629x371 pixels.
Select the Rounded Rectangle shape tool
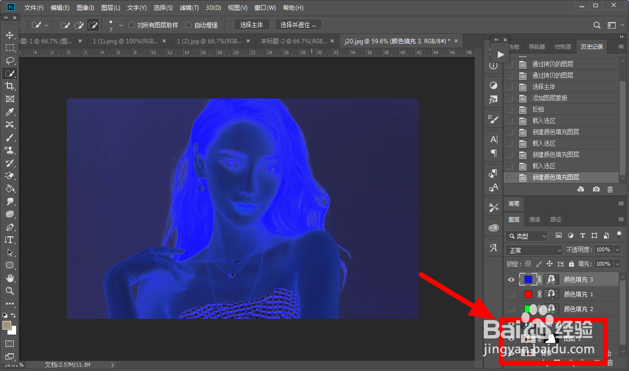tap(9, 265)
